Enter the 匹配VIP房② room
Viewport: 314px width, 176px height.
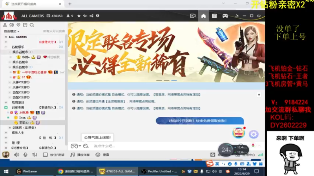[21, 97]
